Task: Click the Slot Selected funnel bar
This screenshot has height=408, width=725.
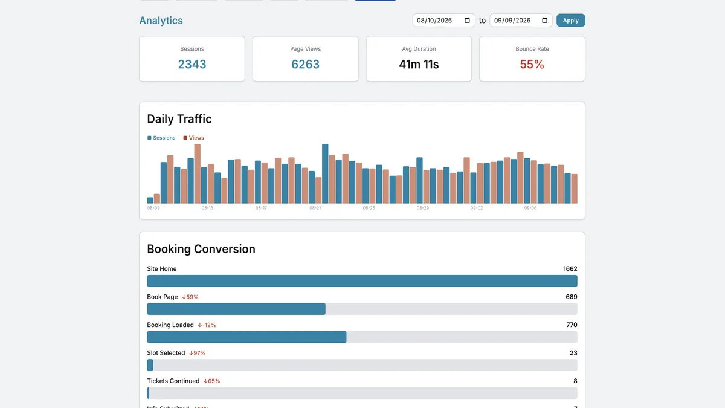Action: 362,365
